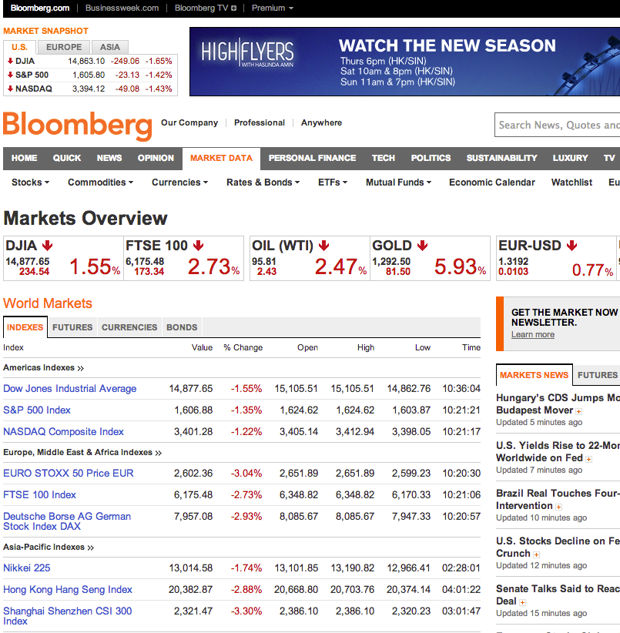Open Shanghai Shenzhen CSI 300 Index link
Screen dimensions: 620x633
click(x=68, y=616)
